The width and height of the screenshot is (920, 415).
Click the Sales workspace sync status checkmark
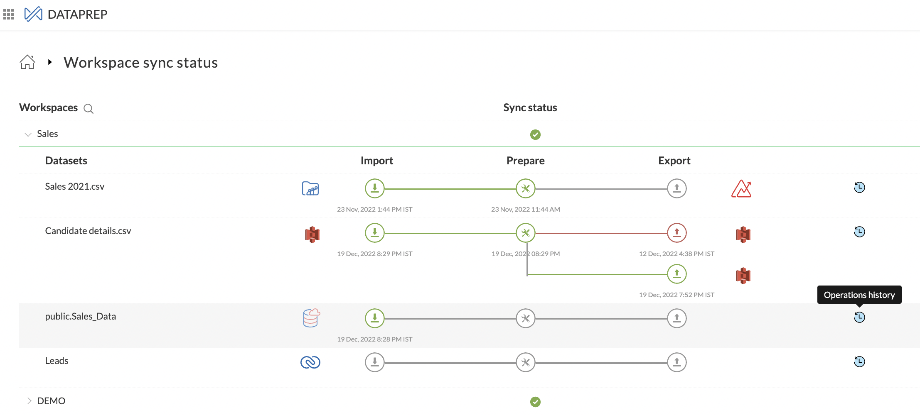[x=535, y=134]
